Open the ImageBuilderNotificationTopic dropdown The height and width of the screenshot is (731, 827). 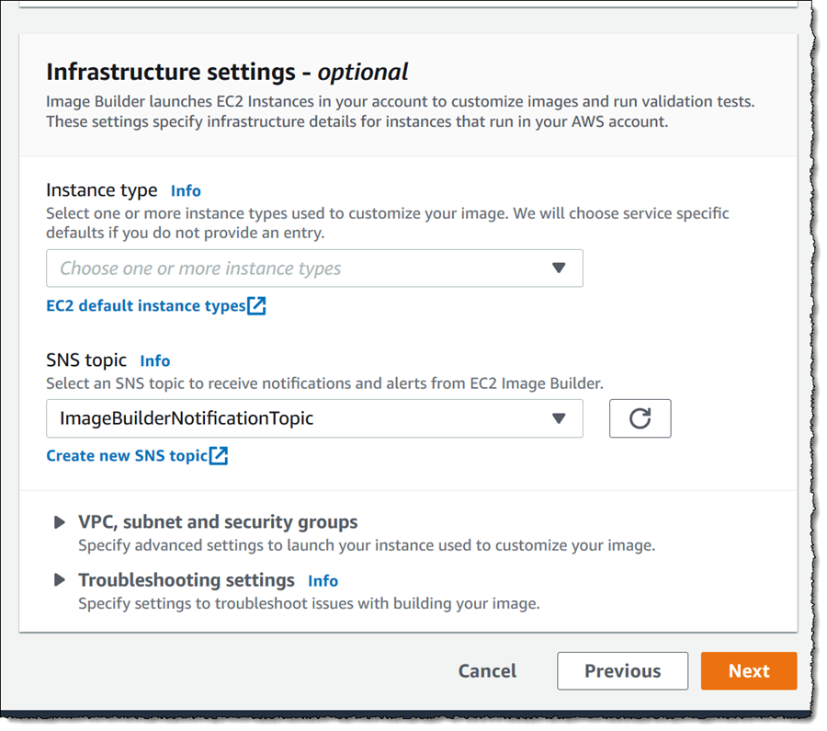click(314, 418)
